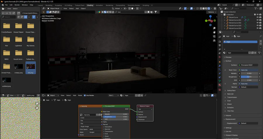Open Linear interpolation dropdown in image node
Screen dimensions: 263x139
coord(91,118)
